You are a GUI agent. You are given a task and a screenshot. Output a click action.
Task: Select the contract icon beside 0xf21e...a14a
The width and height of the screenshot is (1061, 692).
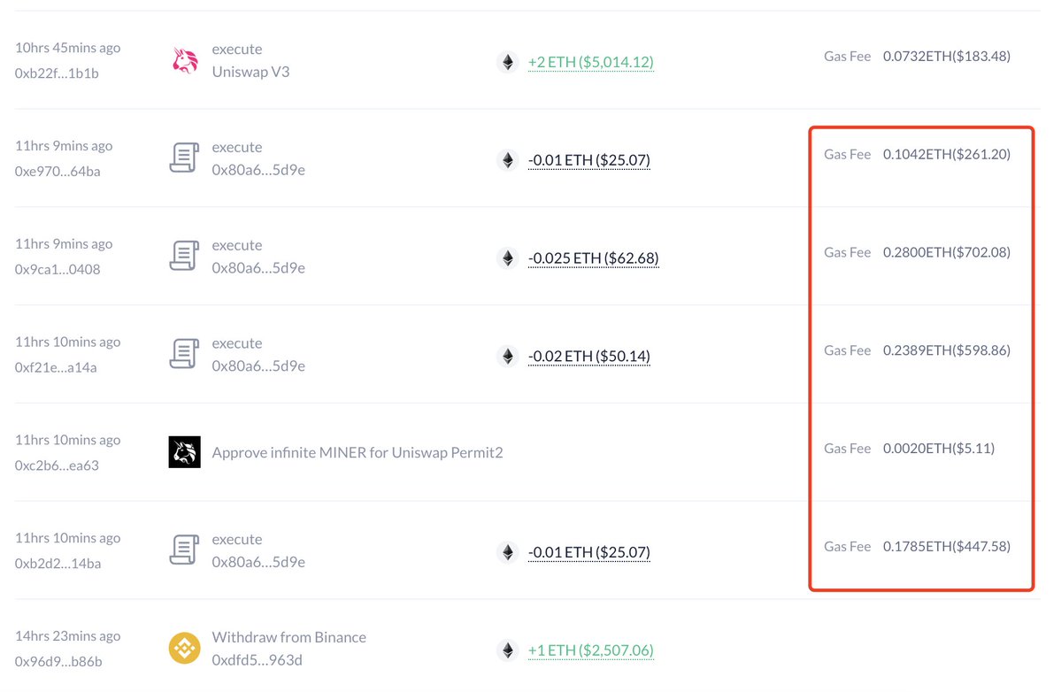tap(184, 354)
